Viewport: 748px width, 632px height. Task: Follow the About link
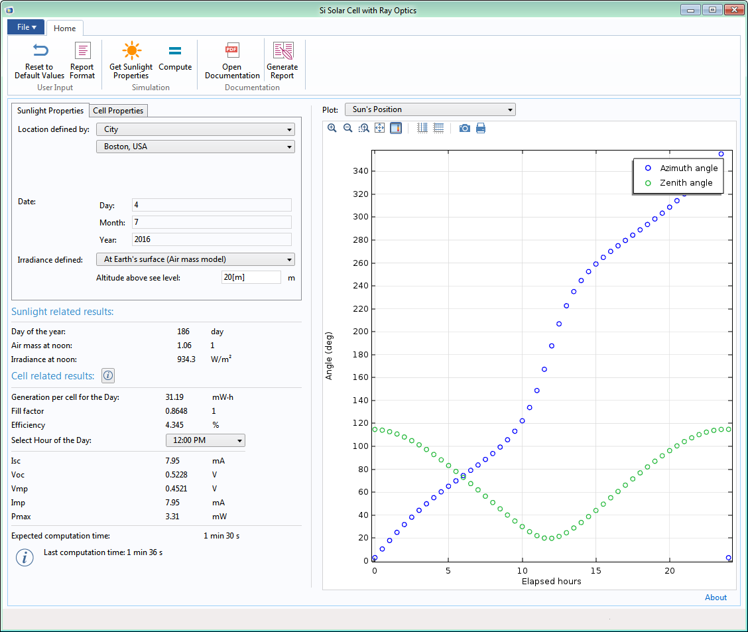(x=716, y=598)
